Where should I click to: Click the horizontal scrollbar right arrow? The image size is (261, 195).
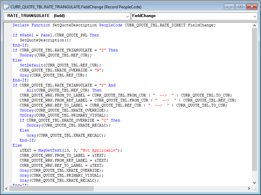(249, 189)
